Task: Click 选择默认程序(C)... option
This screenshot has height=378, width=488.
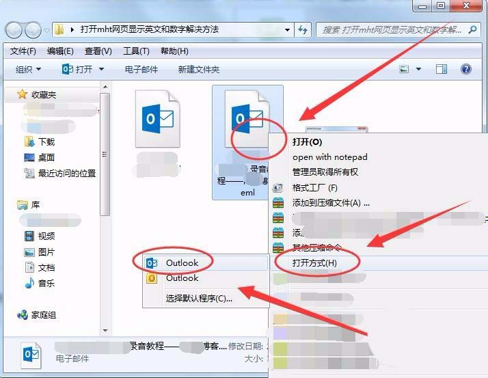Action: (x=199, y=298)
